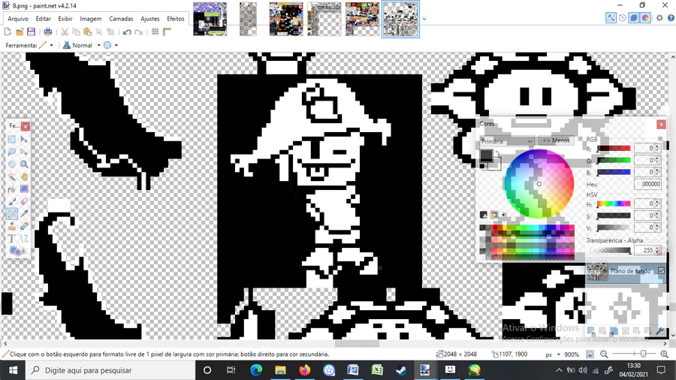Click the primary color swatch
The height and width of the screenshot is (380, 676).
[486, 155]
